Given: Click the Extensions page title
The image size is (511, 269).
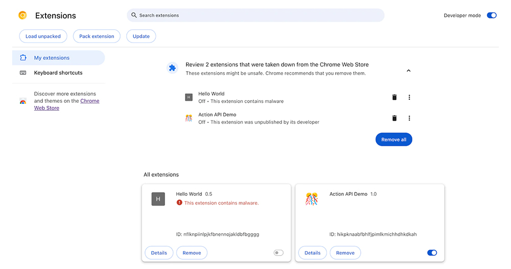Looking at the screenshot, I should [x=55, y=16].
